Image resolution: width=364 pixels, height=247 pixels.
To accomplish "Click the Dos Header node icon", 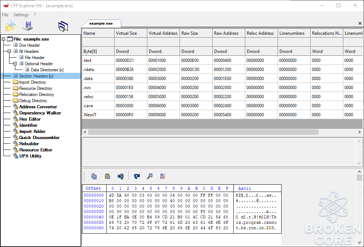I will pos(16,45).
